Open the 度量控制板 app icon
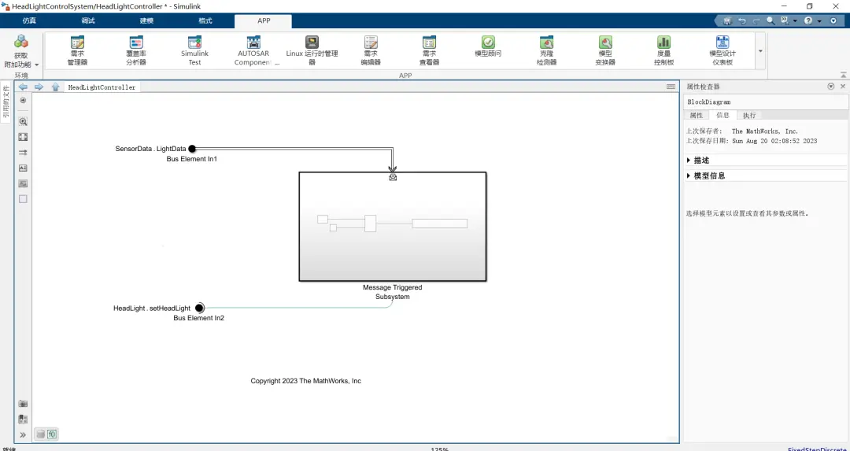Image resolution: width=850 pixels, height=451 pixels. (x=663, y=50)
